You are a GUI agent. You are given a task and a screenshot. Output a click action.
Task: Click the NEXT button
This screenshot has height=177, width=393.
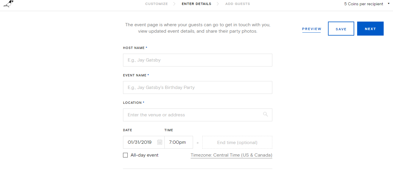tap(370, 28)
